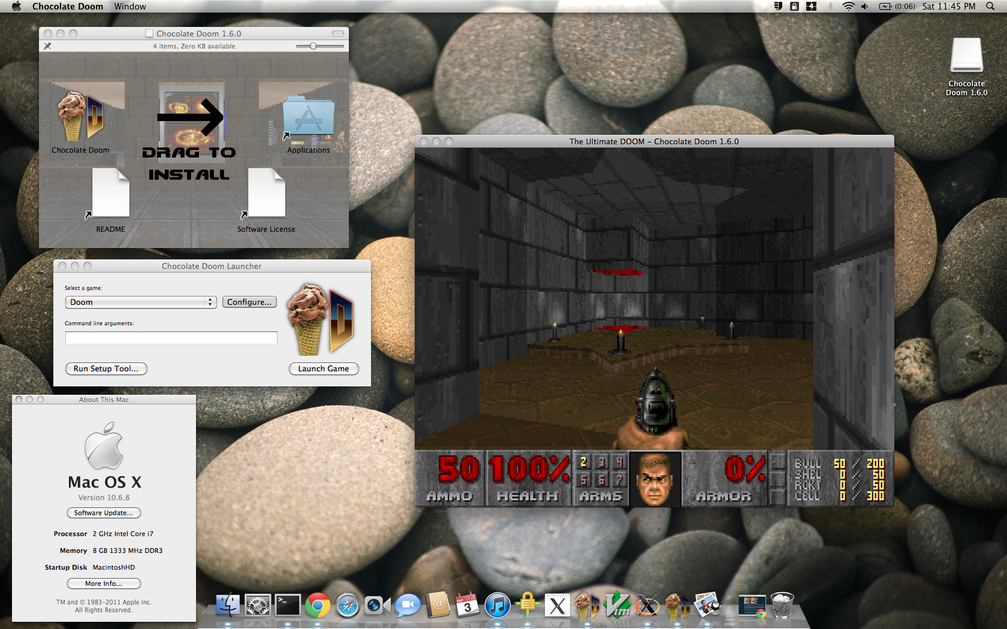1007x629 pixels.
Task: Click the padlock icon in menu bar
Action: click(794, 7)
